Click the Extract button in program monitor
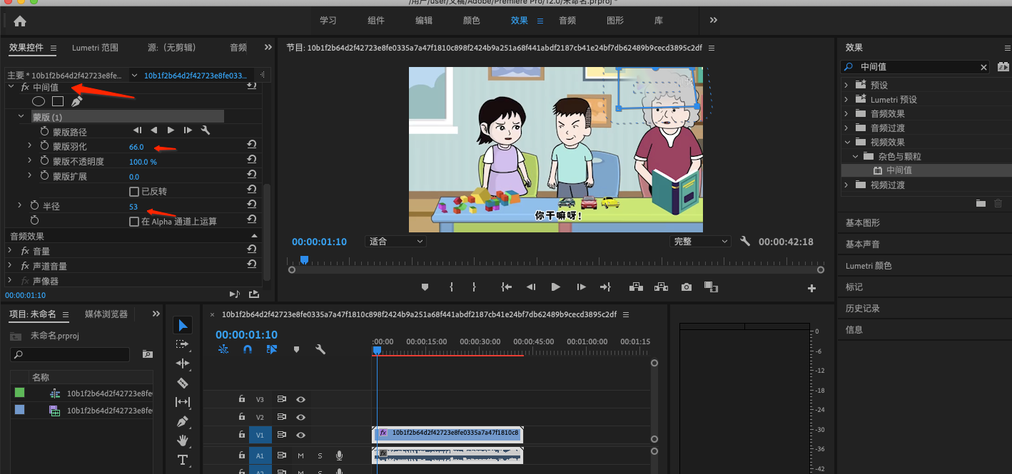 click(661, 287)
